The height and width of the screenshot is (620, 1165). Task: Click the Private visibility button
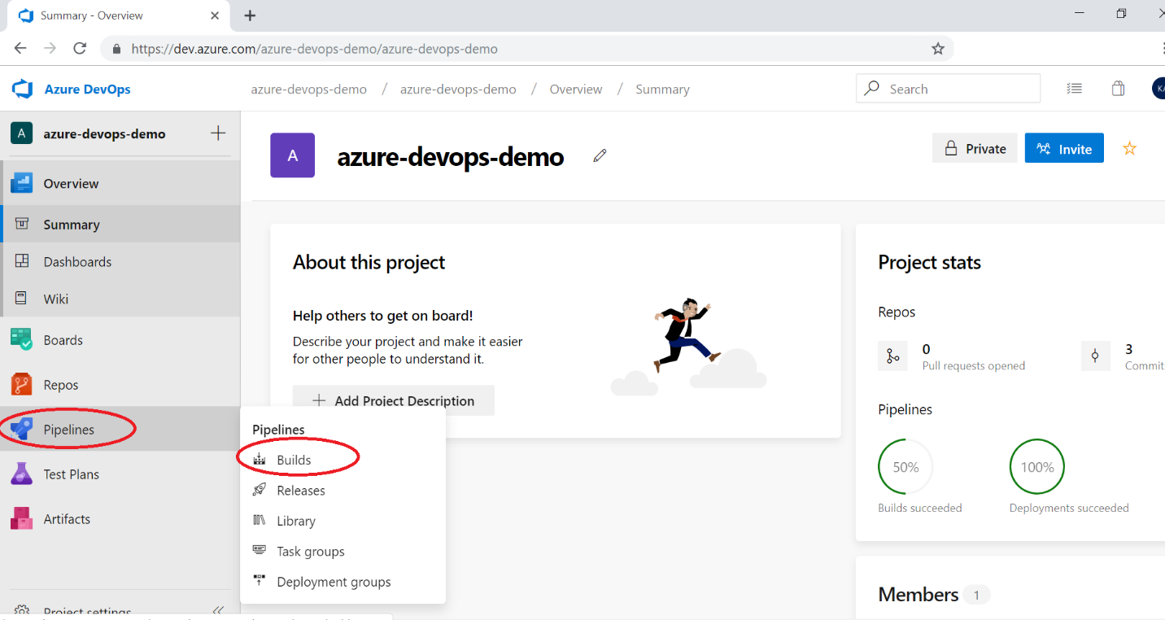click(x=974, y=149)
